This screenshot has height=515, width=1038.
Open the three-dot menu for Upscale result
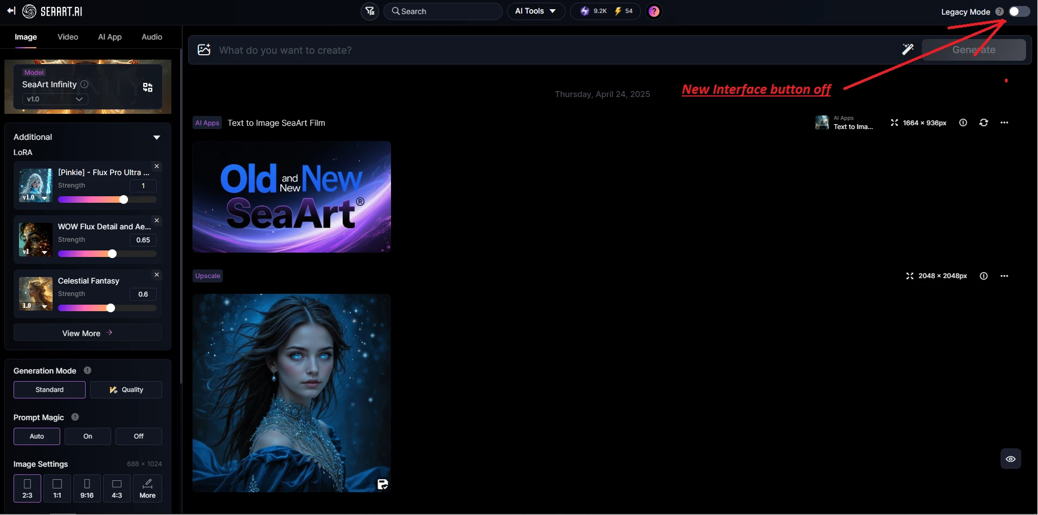[x=1004, y=276]
